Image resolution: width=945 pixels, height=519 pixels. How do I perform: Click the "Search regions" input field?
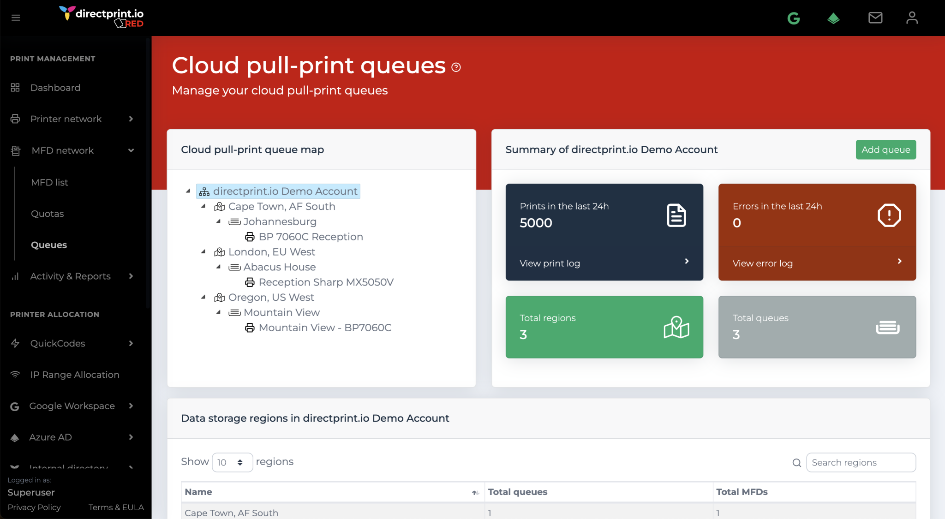point(861,462)
